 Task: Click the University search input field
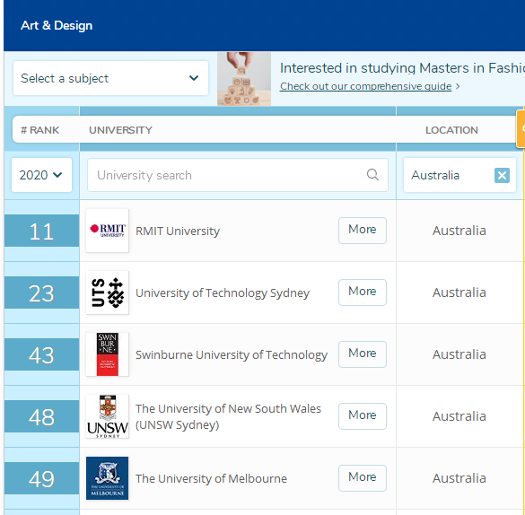(238, 175)
